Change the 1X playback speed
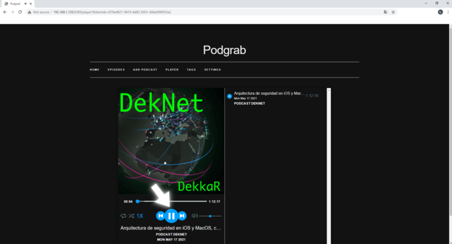Viewport: 452px width, 244px height. (140, 216)
